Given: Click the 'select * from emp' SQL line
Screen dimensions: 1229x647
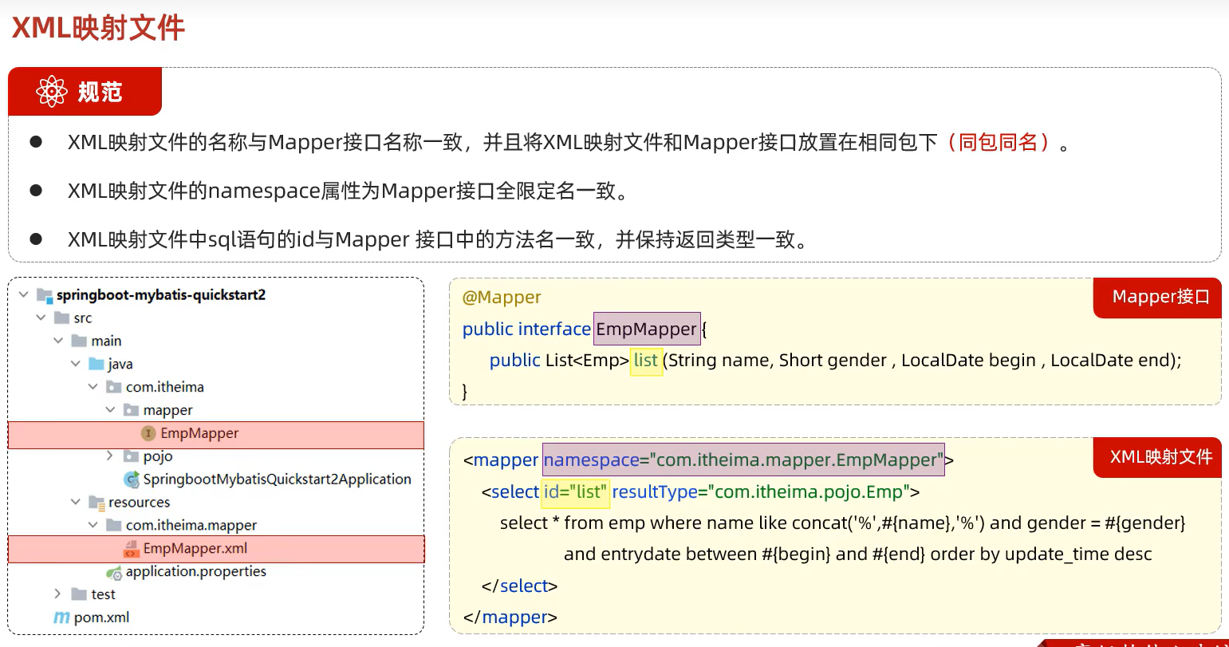Looking at the screenshot, I should click(x=843, y=523).
